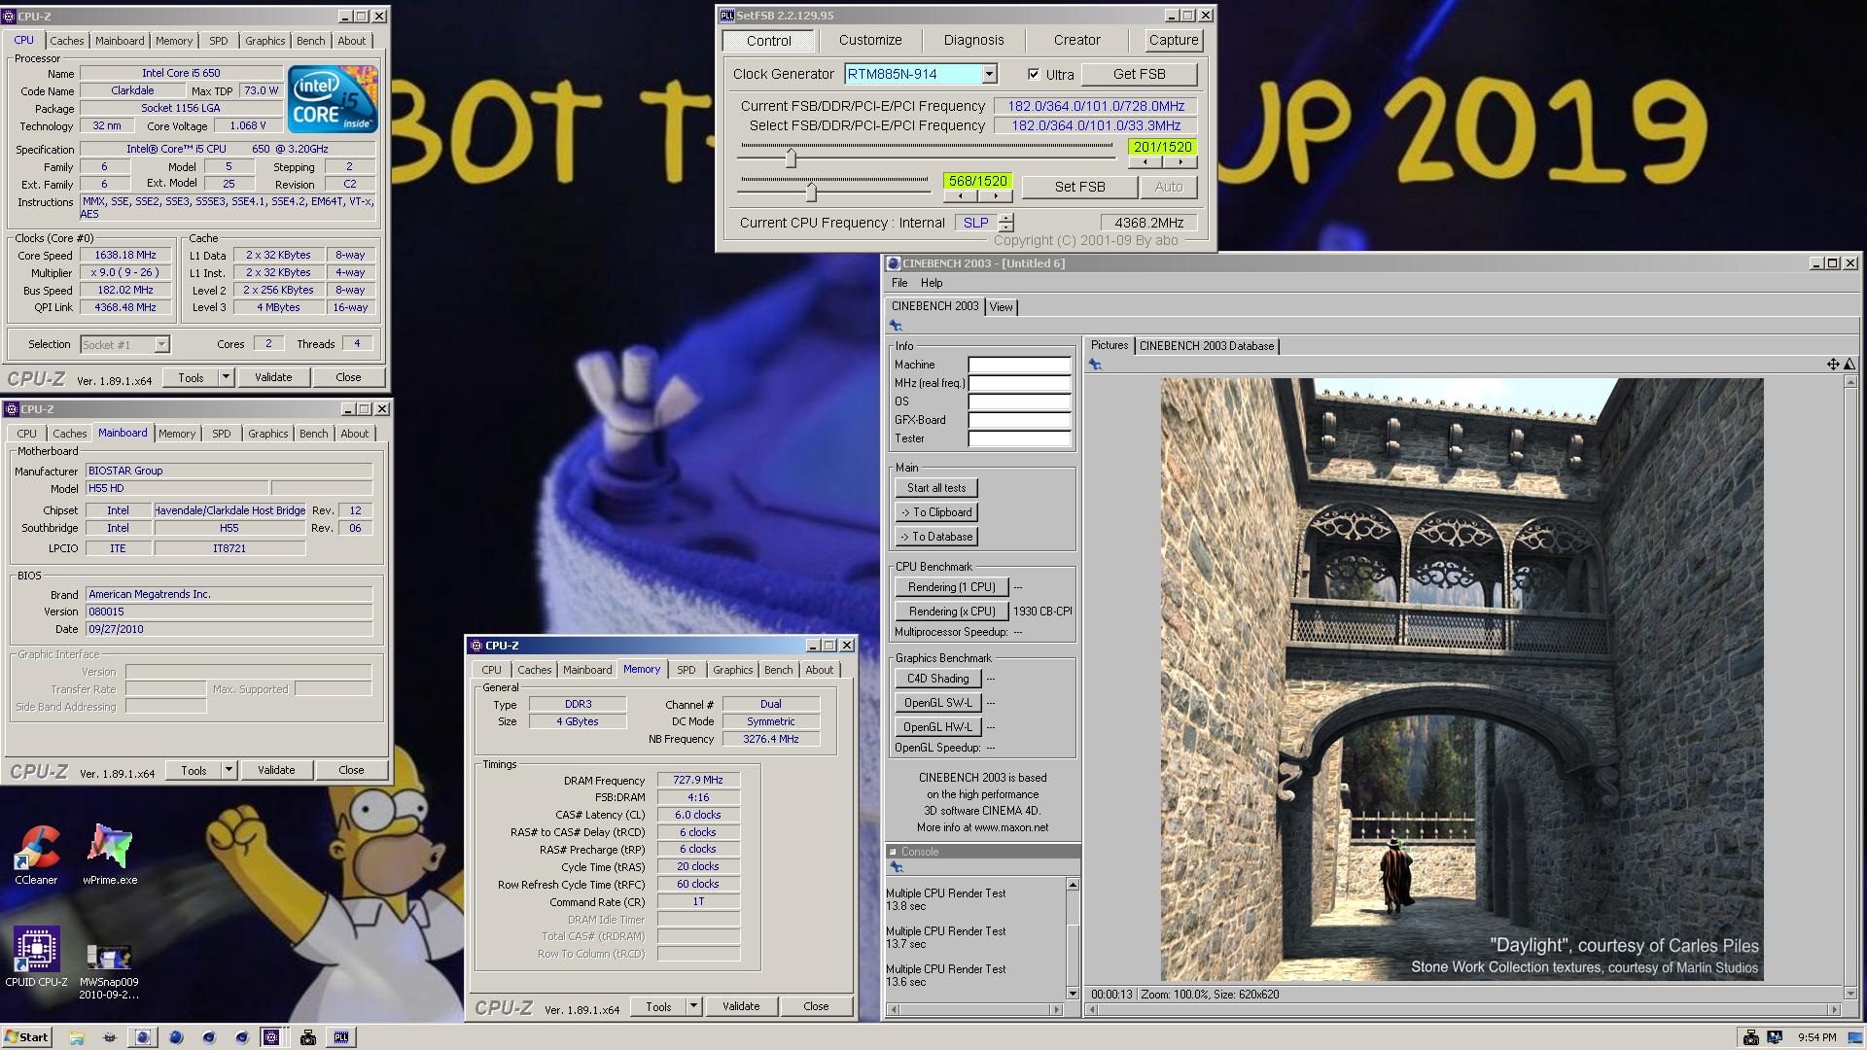
Task: Click the Get FSB button
Action: [1139, 74]
